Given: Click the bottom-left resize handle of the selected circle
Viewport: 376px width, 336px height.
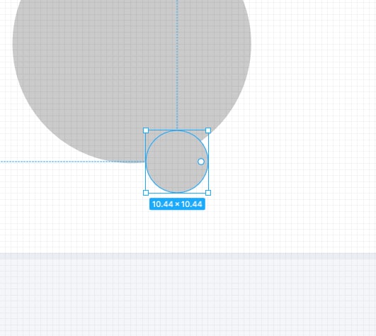Looking at the screenshot, I should coord(146,193).
